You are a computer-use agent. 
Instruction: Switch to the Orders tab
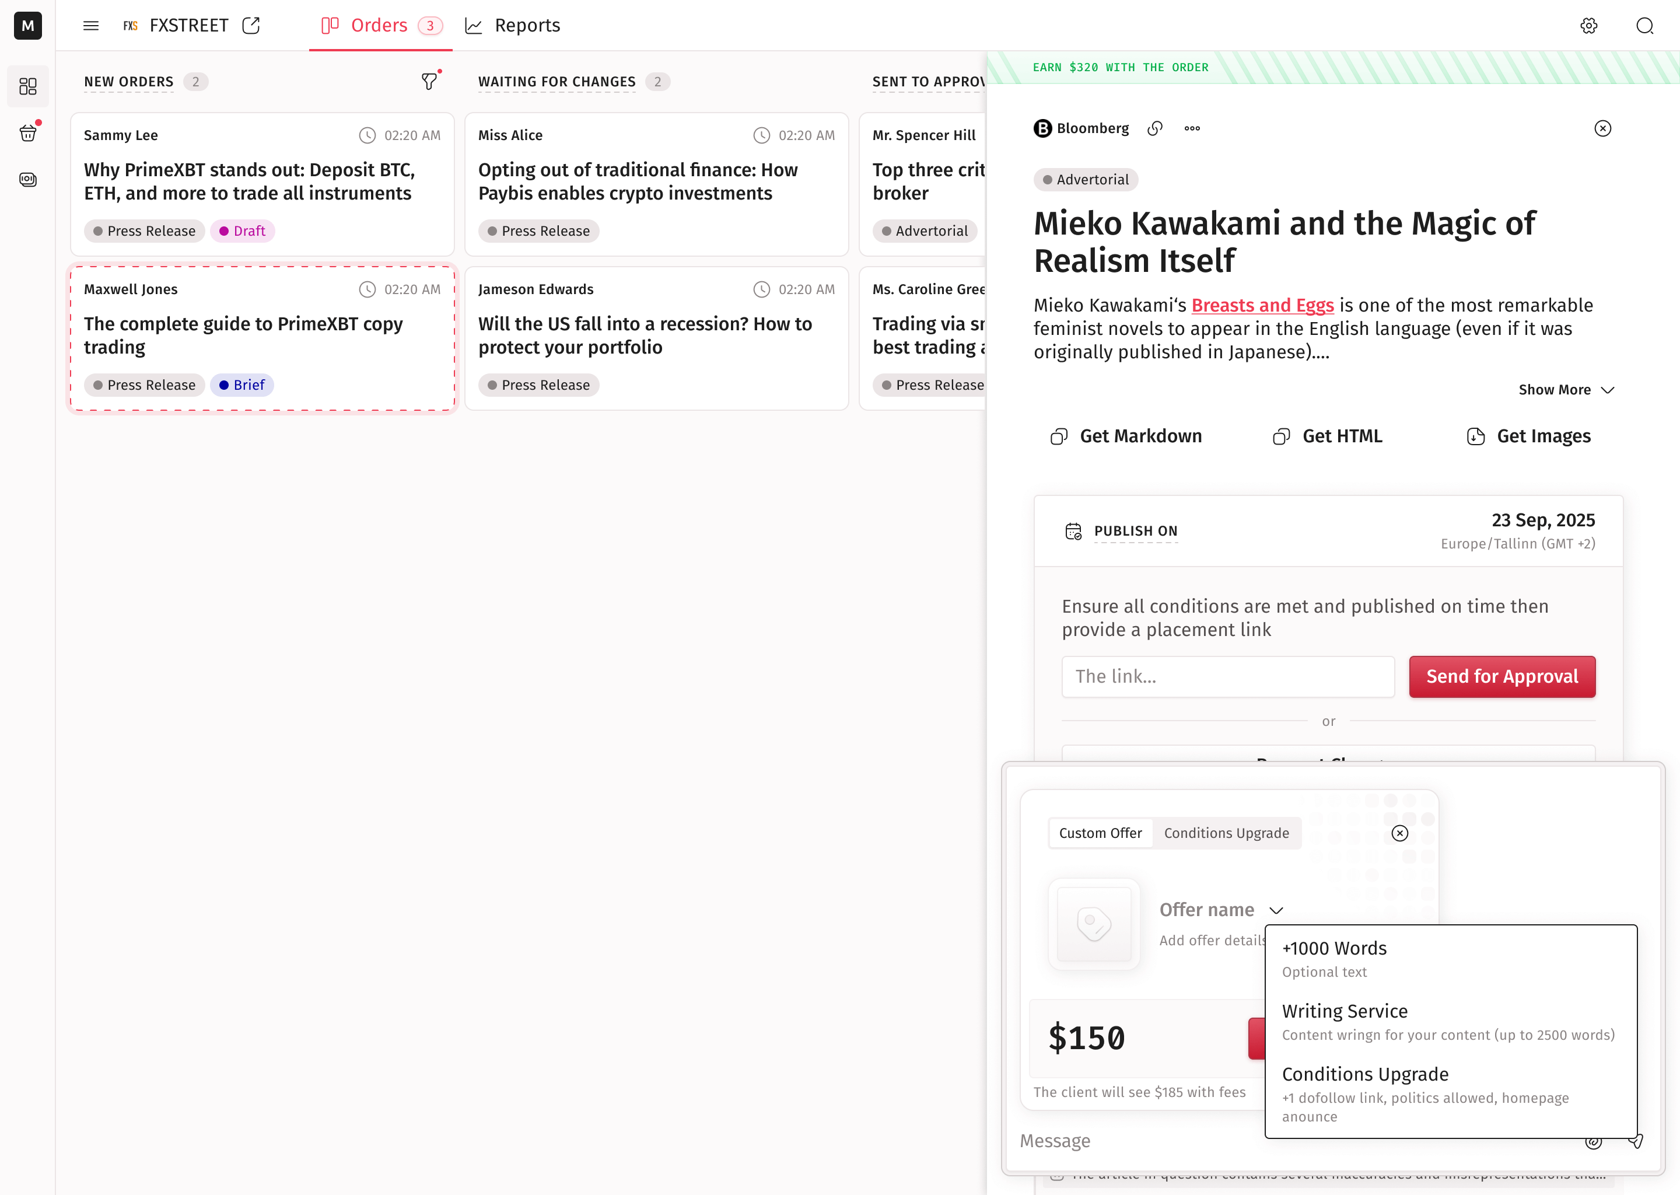[x=380, y=26]
